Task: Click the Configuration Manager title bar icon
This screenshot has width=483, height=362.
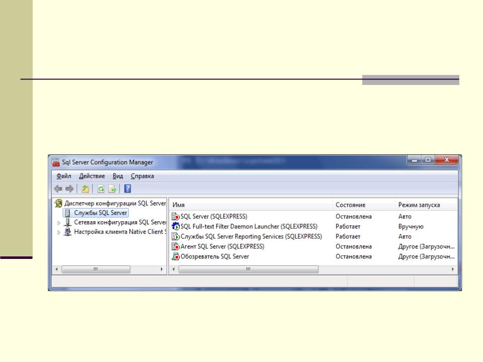Action: click(56, 162)
